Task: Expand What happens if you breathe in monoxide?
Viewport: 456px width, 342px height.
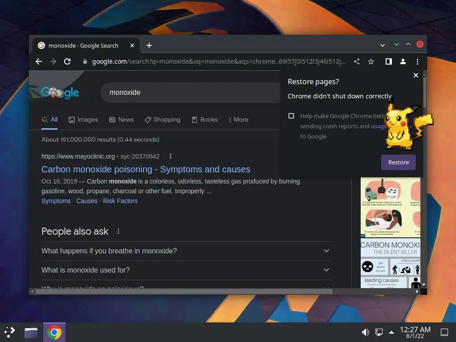Action: coord(186,251)
